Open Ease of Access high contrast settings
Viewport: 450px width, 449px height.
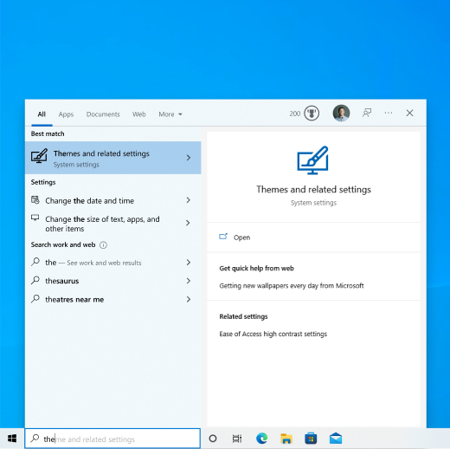pyautogui.click(x=273, y=334)
